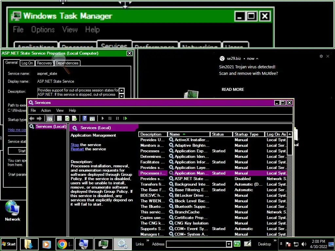Click the Restart the service link
The image size is (335, 251).
(x=77, y=149)
